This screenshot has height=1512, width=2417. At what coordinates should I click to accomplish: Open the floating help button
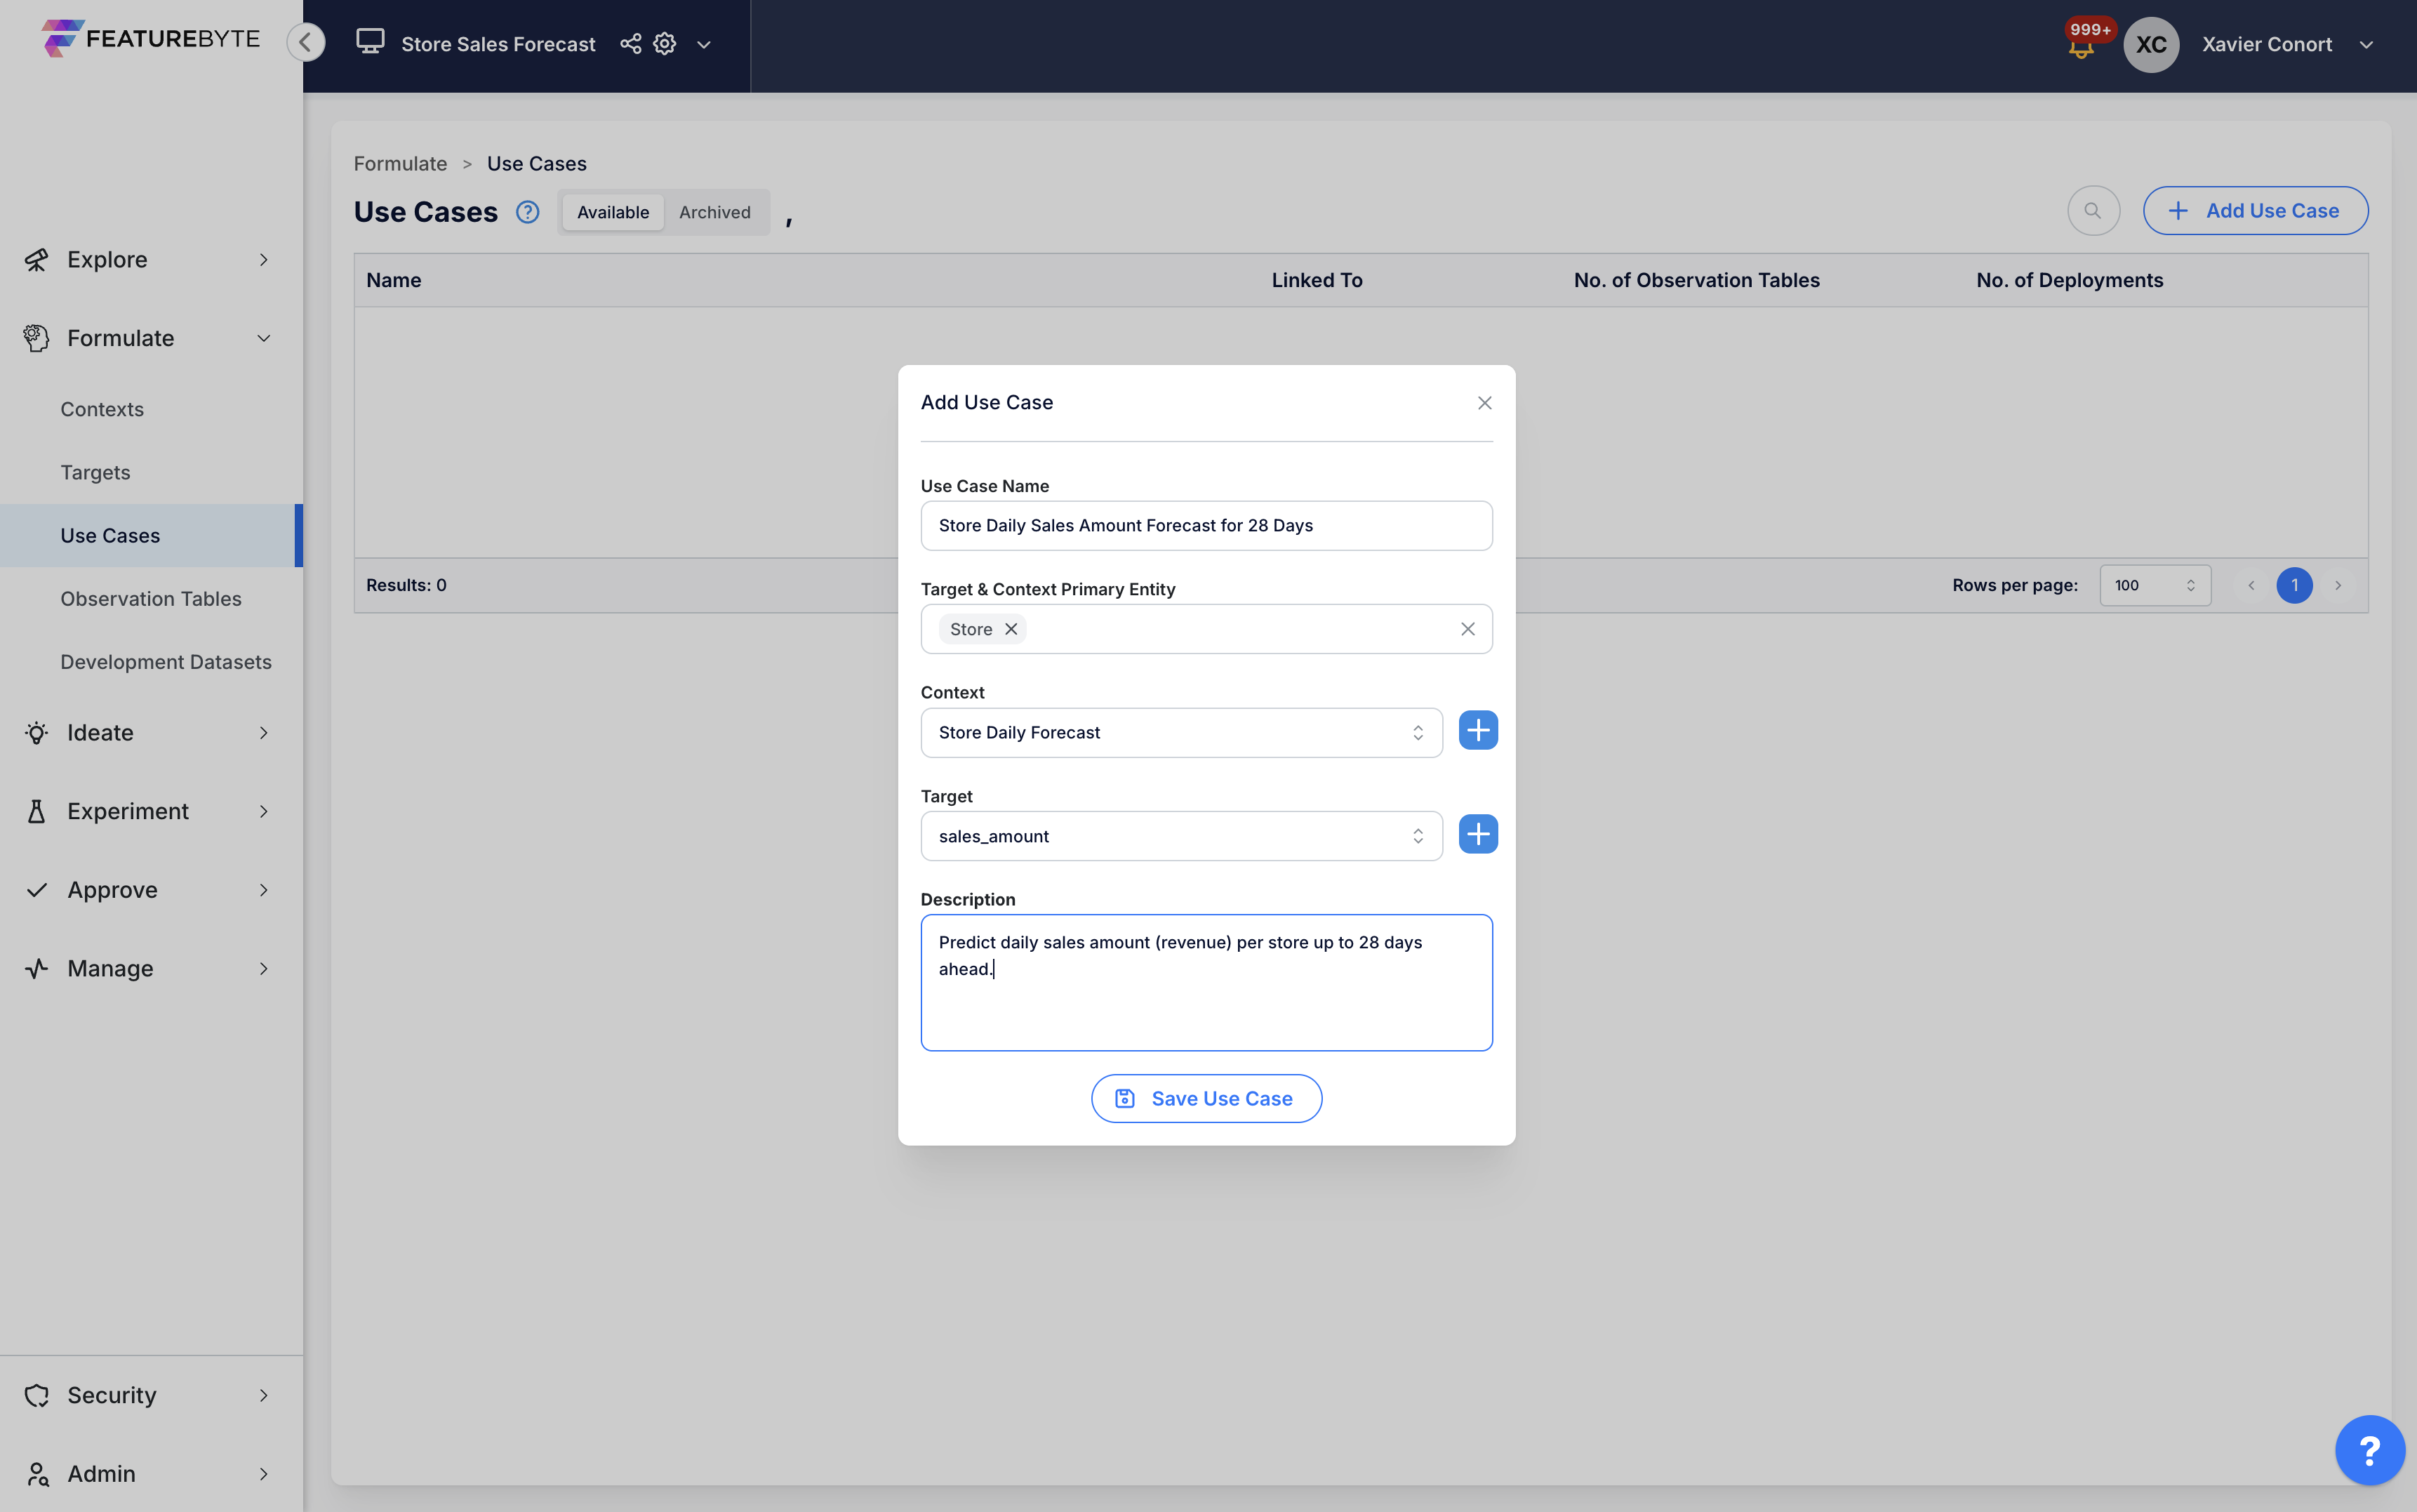2369,1449
